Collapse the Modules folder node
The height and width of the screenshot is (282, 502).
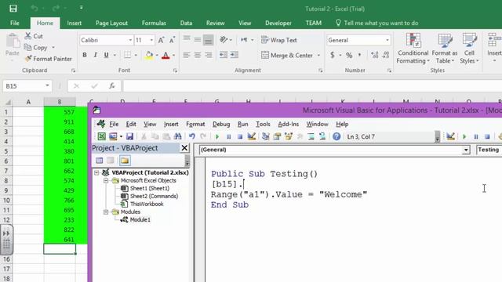coord(106,212)
